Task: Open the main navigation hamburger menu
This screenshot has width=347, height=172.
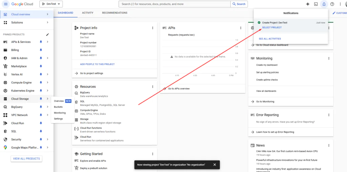Action: point(5,4)
